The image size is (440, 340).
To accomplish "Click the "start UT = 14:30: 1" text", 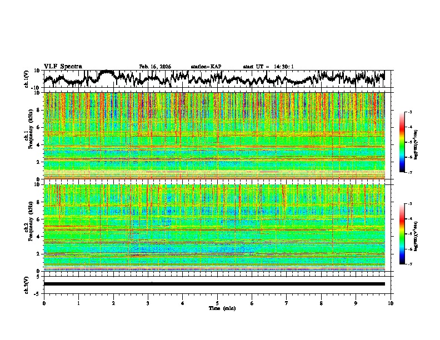I will (268, 67).
